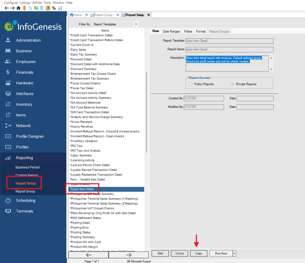Click Description box scroll down arrow
305x263 pixels.
click(x=271, y=70)
